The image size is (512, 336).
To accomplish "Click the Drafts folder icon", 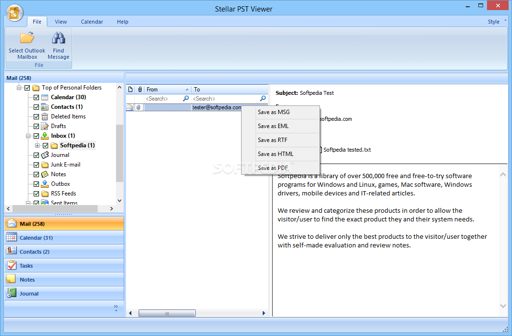I will [x=45, y=126].
